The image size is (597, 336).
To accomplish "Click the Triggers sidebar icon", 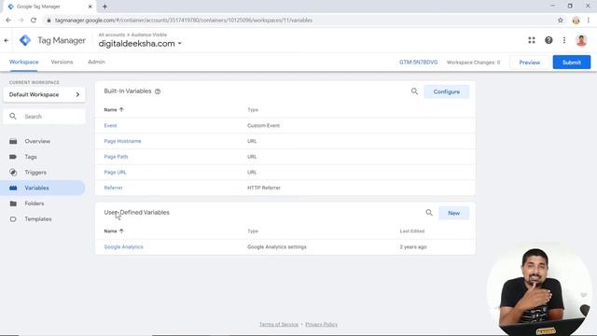I will coord(13,173).
